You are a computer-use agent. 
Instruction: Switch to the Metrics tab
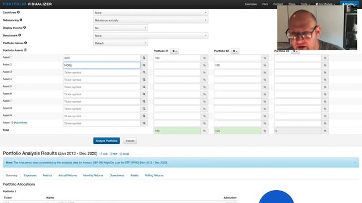(x=48, y=175)
